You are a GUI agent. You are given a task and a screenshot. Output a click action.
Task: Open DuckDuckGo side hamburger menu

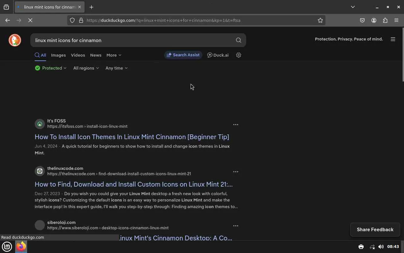click(393, 39)
